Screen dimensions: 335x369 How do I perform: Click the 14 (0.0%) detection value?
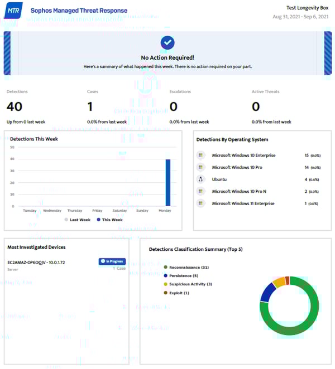[313, 167]
